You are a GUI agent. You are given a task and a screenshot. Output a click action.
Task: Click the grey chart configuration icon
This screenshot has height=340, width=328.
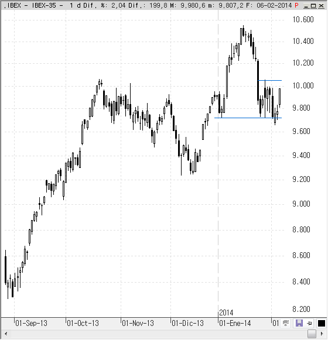point(286,323)
